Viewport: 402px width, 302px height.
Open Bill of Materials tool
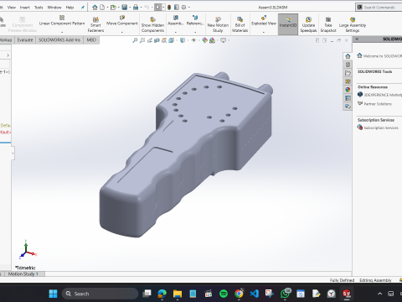point(240,24)
